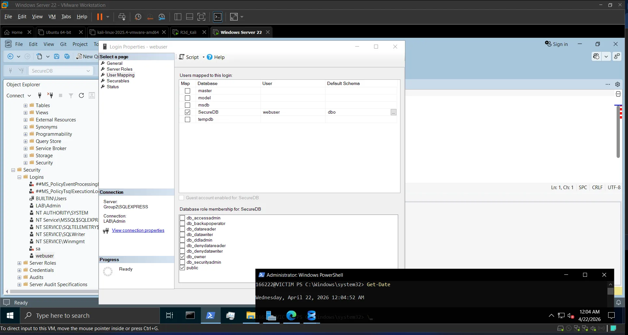Open the Script icon in Login Properties
Screen dimensions: 628x335
pyautogui.click(x=189, y=57)
